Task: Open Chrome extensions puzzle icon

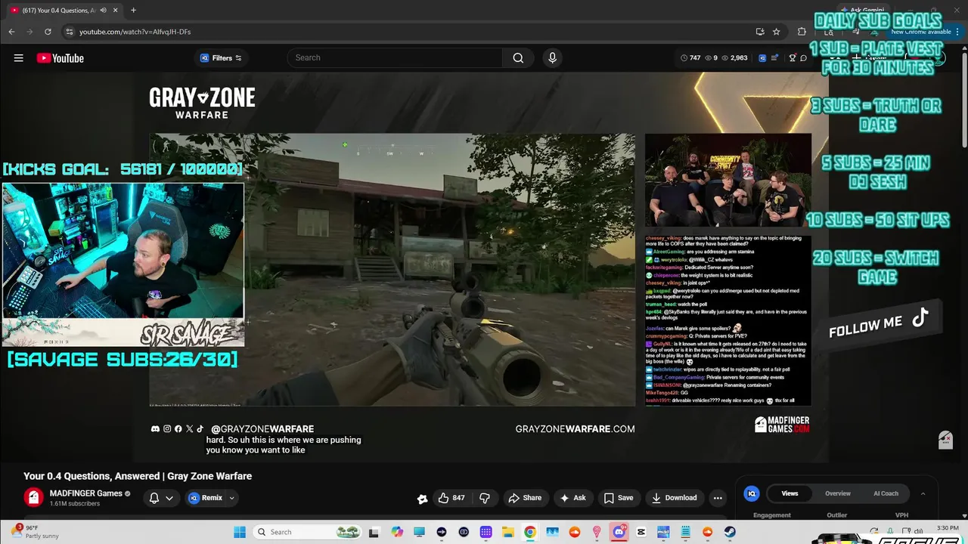Action: coord(802,32)
